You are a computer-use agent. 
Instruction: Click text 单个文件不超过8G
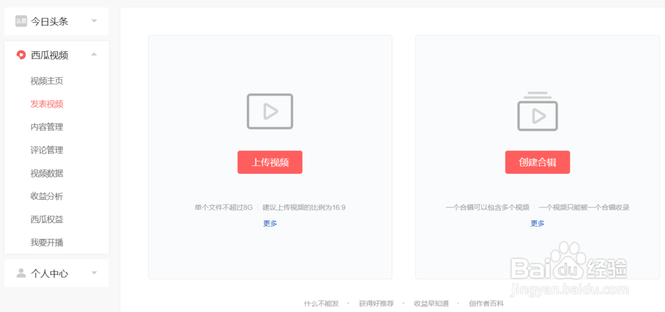pyautogui.click(x=223, y=207)
